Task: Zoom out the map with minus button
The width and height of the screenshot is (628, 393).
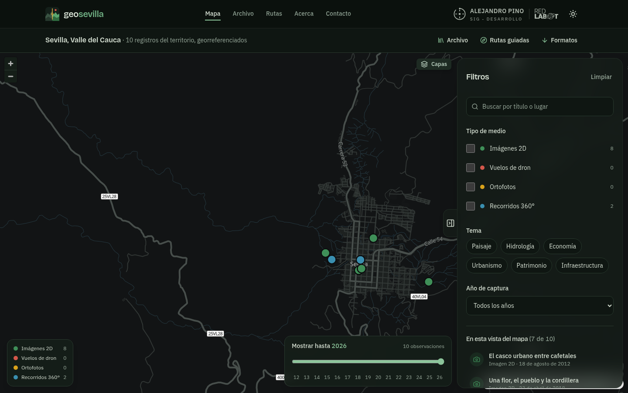Action: pos(11,76)
